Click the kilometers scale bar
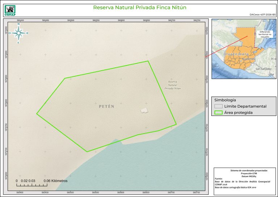 click(32, 185)
